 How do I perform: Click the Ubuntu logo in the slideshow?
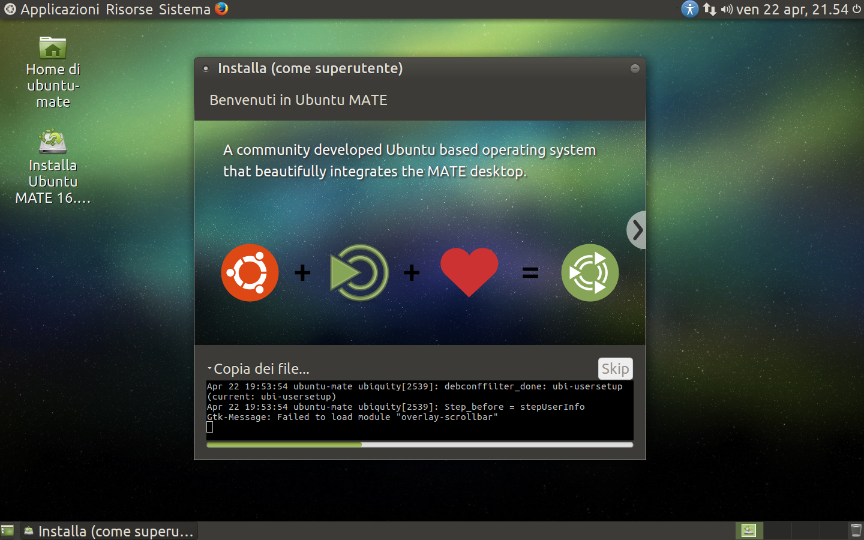click(x=250, y=272)
